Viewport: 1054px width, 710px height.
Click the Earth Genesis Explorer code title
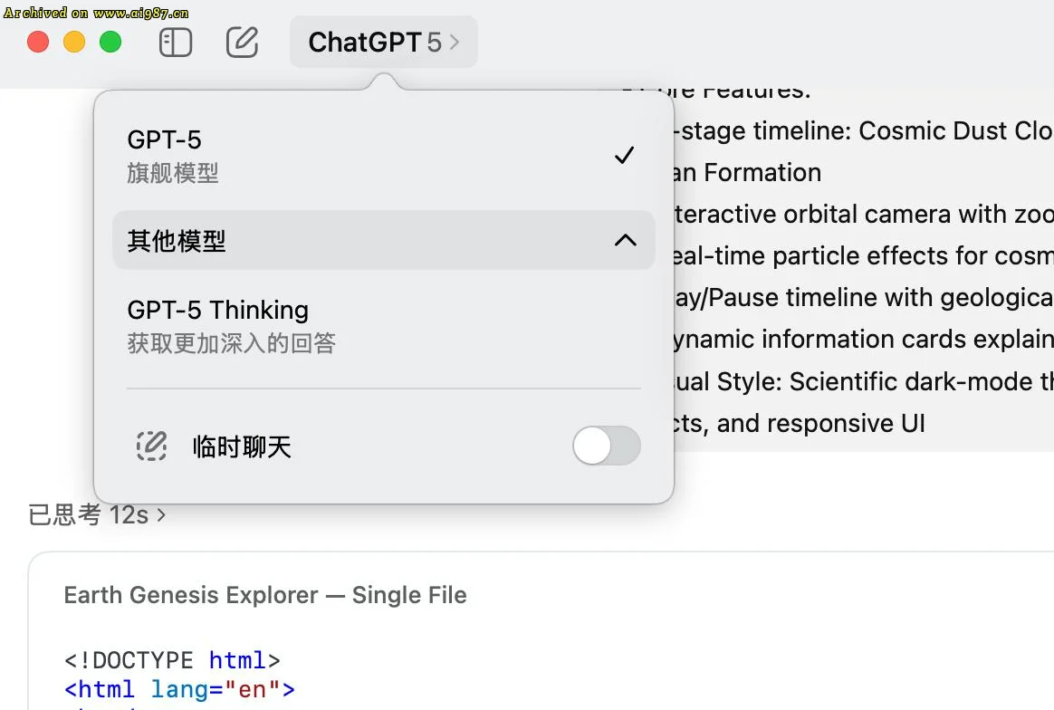(x=264, y=595)
